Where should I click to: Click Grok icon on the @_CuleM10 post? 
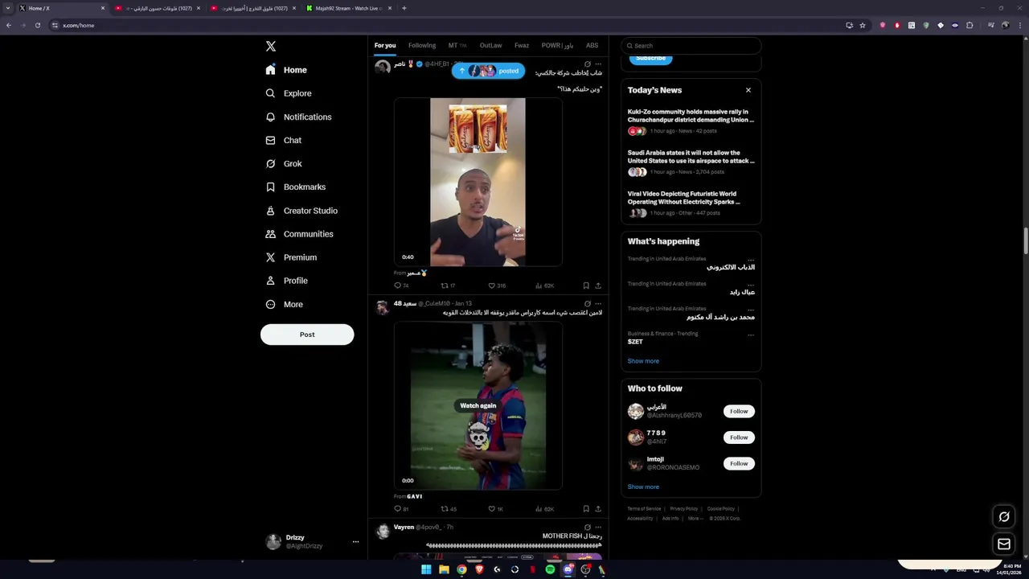[587, 304]
